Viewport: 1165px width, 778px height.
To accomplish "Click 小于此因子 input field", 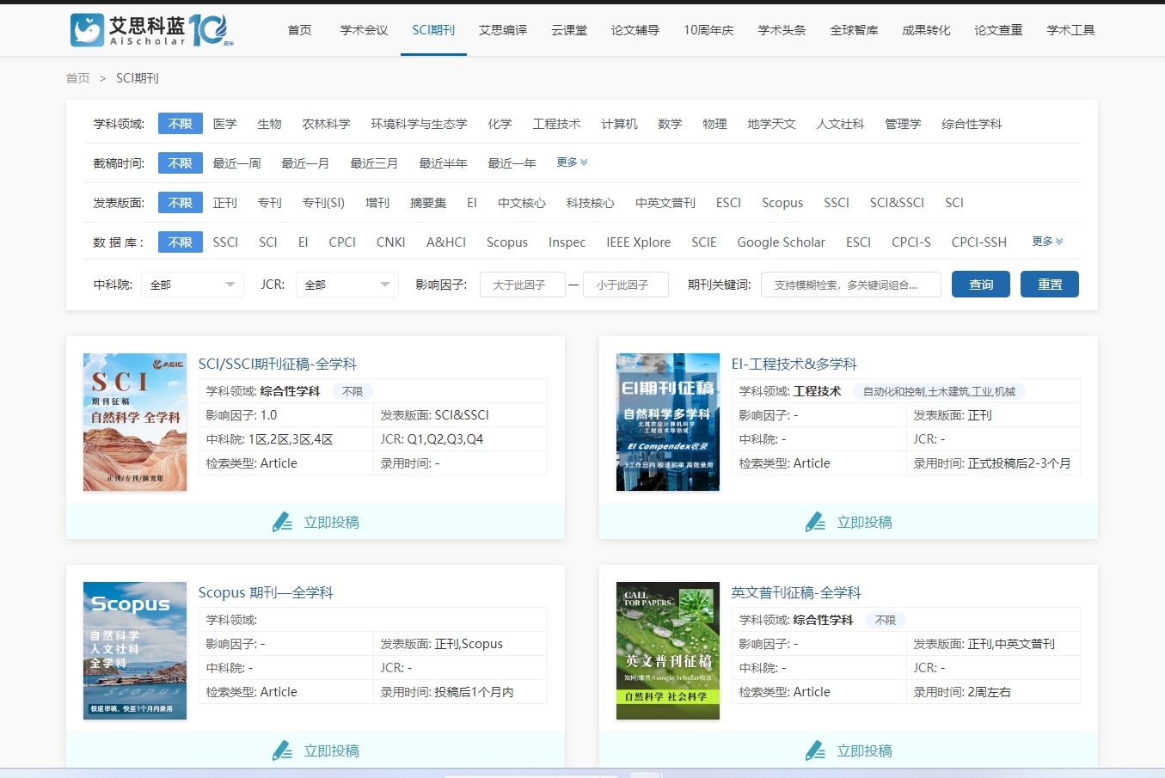I will [x=626, y=285].
